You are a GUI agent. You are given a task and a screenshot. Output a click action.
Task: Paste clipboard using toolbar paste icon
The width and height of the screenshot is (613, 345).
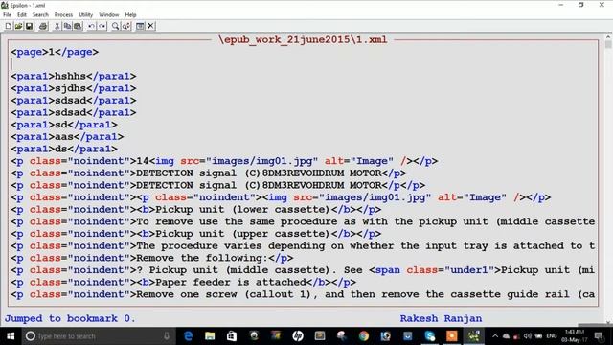tap(78, 26)
